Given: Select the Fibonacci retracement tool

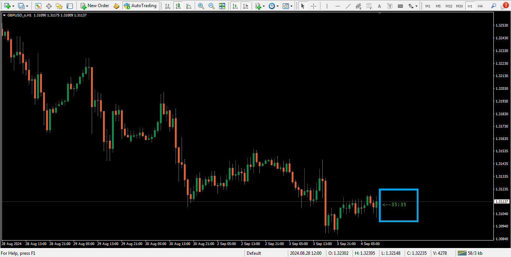Looking at the screenshot, I should coord(369,6).
